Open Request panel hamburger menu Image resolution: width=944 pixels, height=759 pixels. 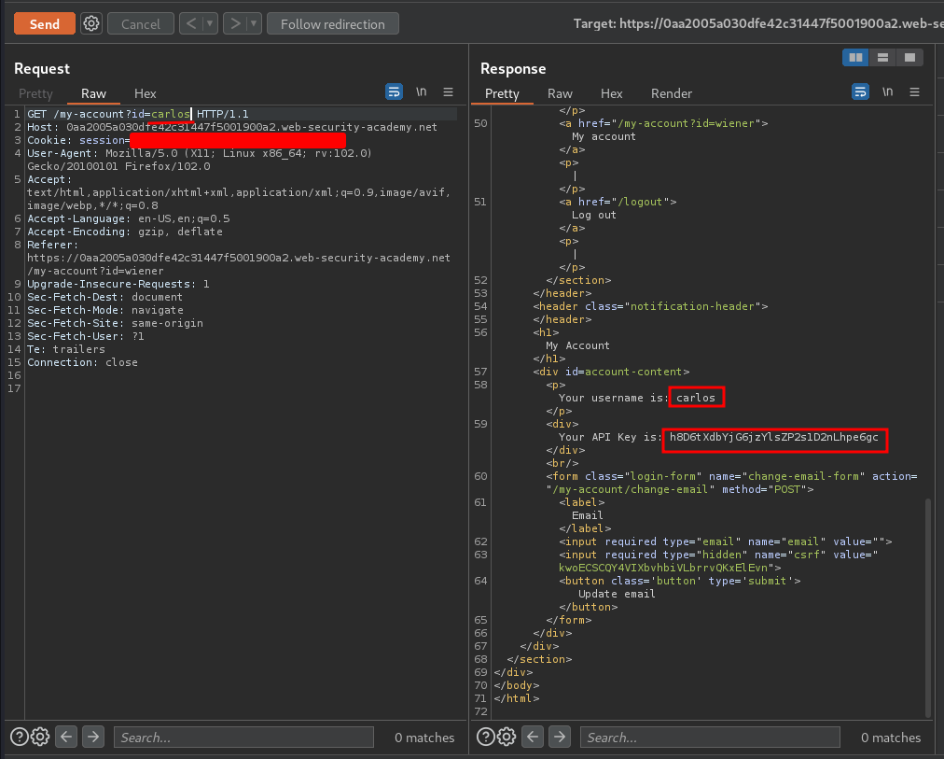click(448, 91)
